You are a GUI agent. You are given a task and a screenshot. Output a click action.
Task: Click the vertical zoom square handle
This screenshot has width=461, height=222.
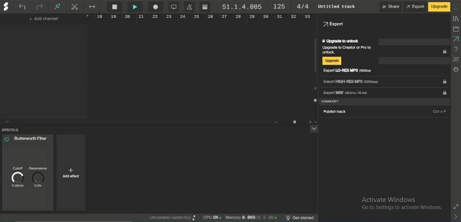315,100
